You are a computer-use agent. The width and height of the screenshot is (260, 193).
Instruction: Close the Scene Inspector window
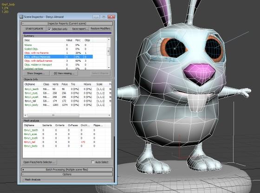tap(111, 17)
